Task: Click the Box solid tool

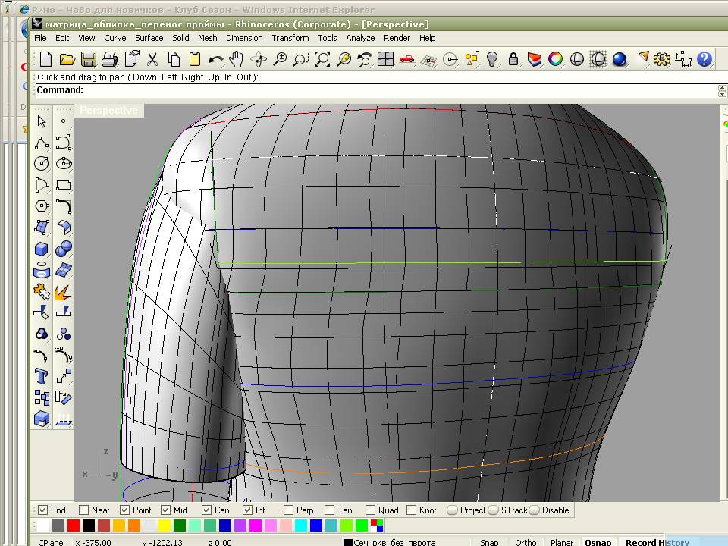Action: [x=42, y=249]
